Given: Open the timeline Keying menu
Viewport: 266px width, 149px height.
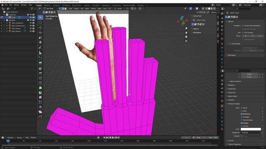Looking at the screenshot, I should click(20, 137).
